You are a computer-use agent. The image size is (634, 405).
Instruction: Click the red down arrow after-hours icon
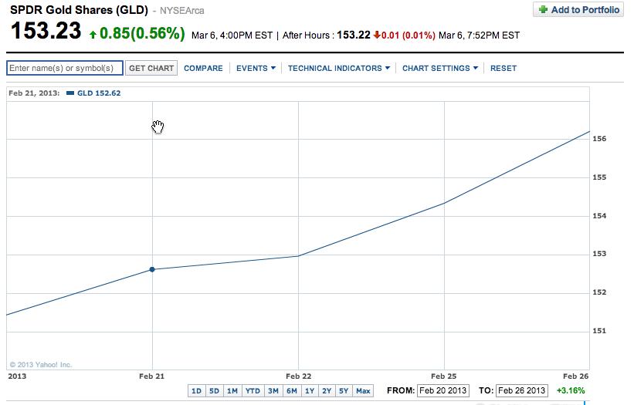tap(377, 35)
